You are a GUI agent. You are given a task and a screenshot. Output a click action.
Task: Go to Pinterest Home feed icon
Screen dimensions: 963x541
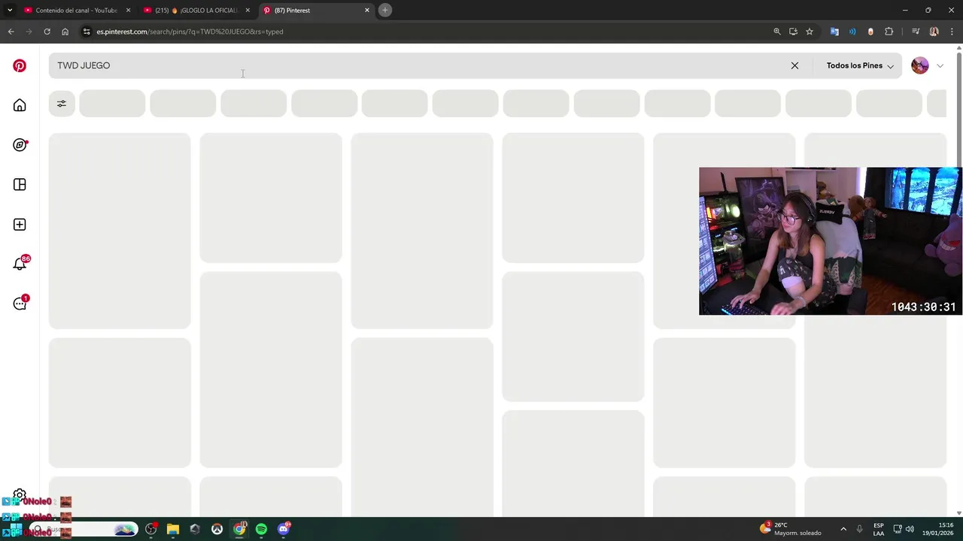(x=20, y=105)
